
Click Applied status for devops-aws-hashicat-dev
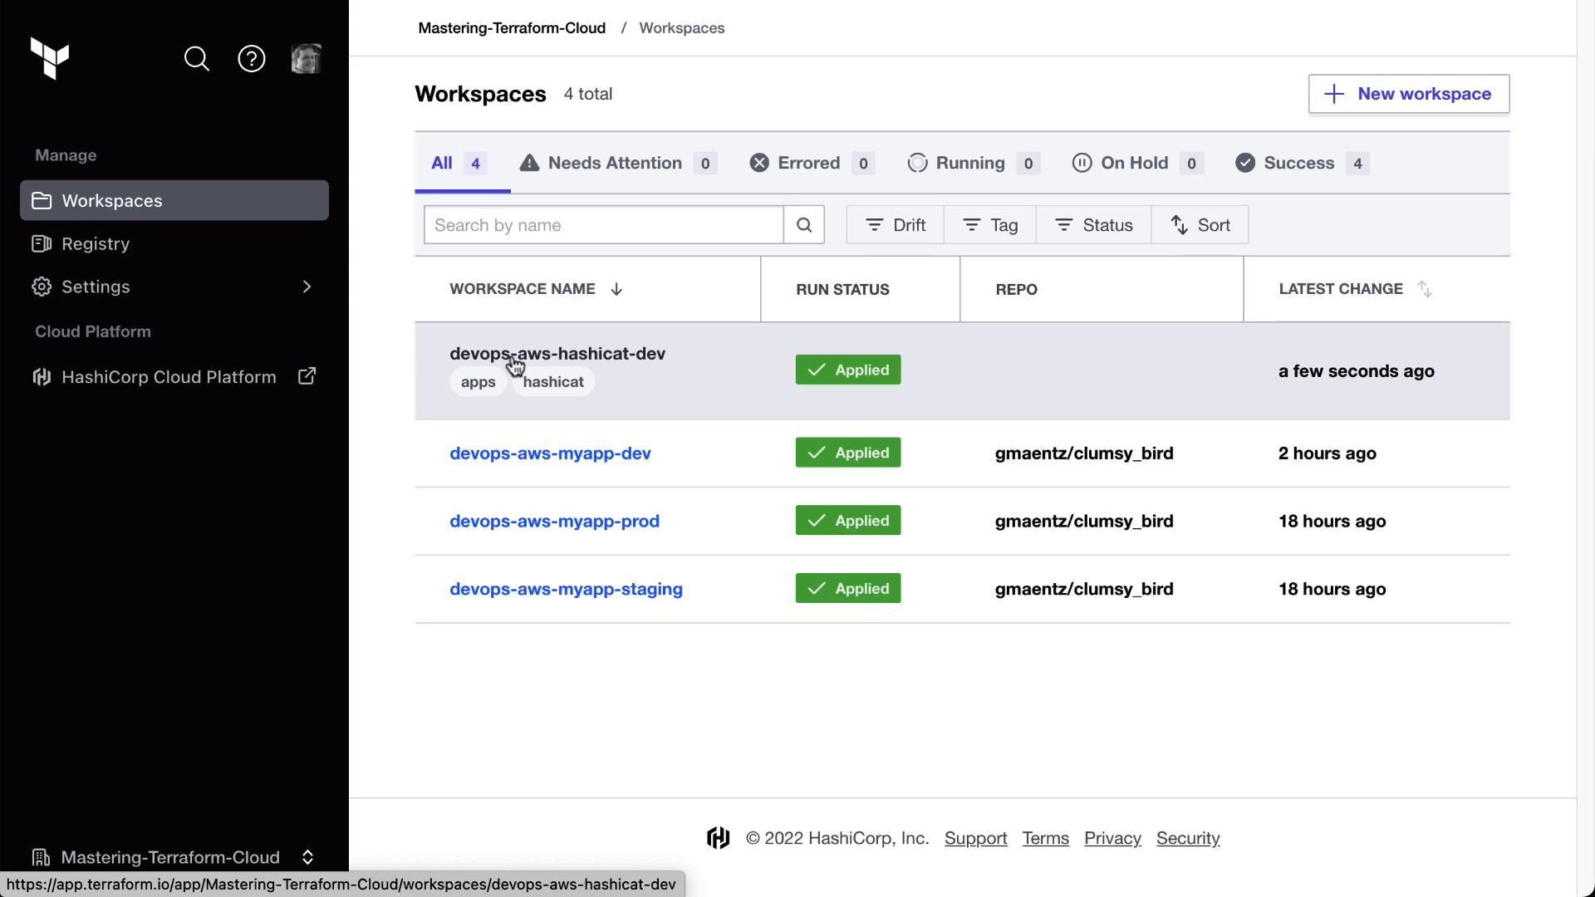[848, 370]
